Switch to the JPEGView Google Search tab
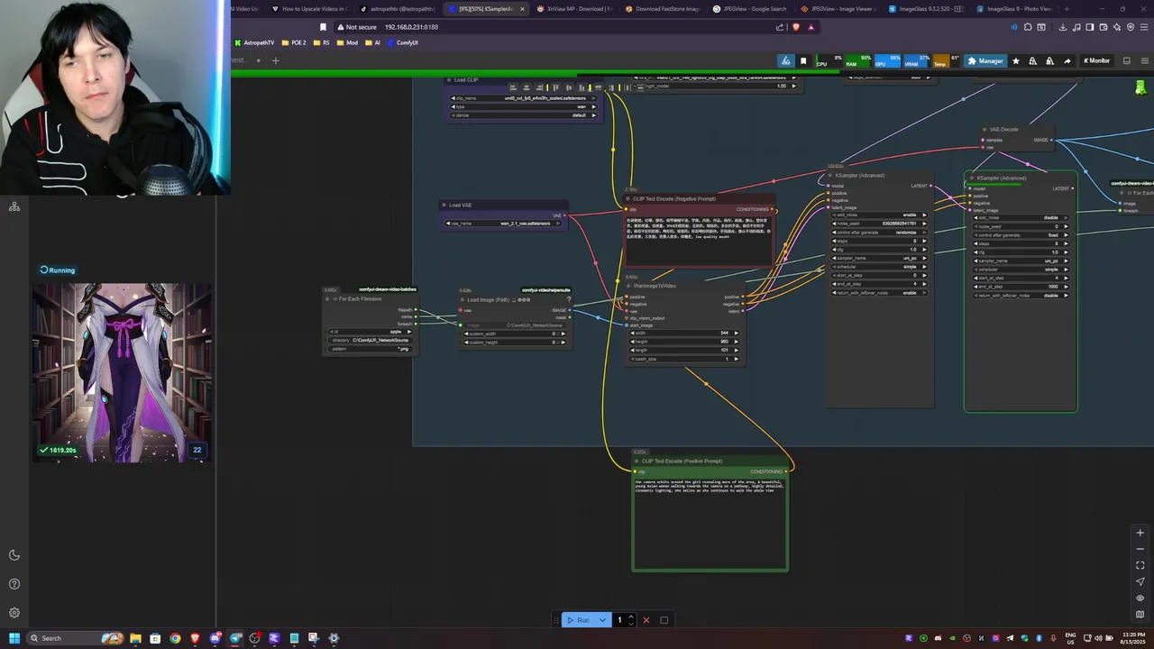This screenshot has height=649, width=1154. pos(751,9)
